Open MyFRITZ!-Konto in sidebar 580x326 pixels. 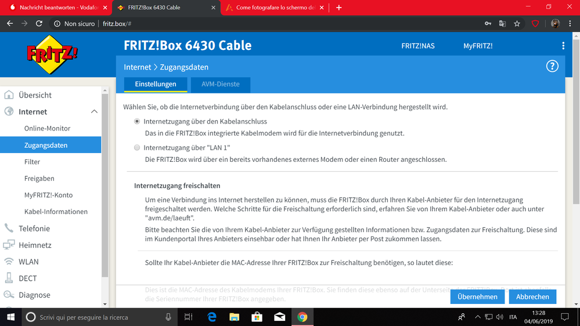click(x=48, y=195)
